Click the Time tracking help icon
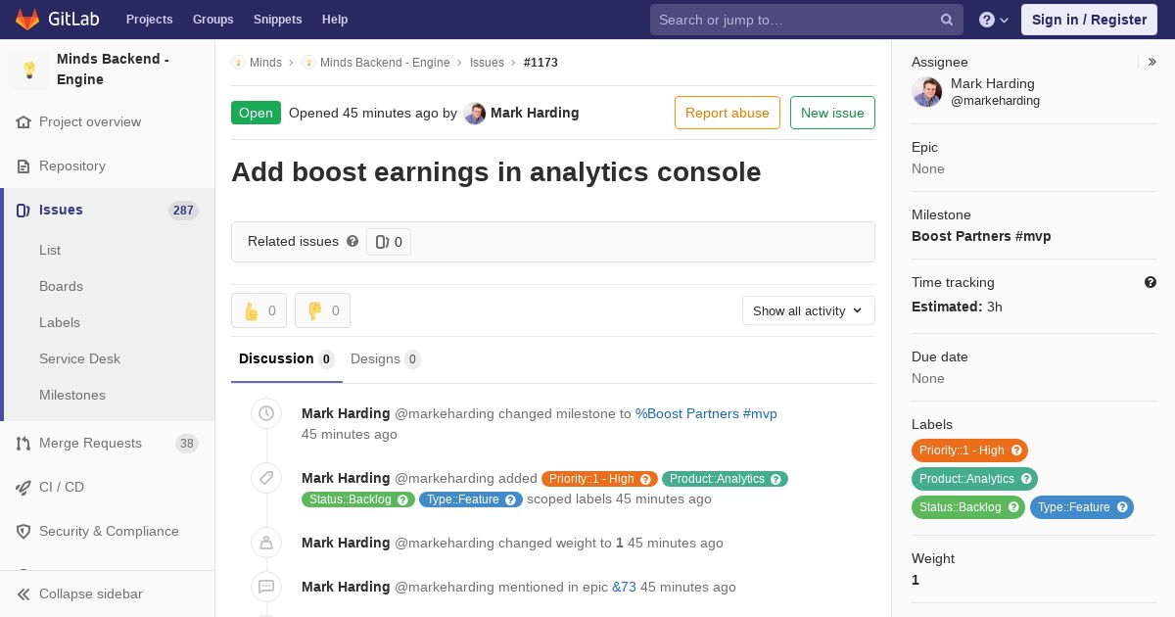This screenshot has height=617, width=1175. (1151, 282)
